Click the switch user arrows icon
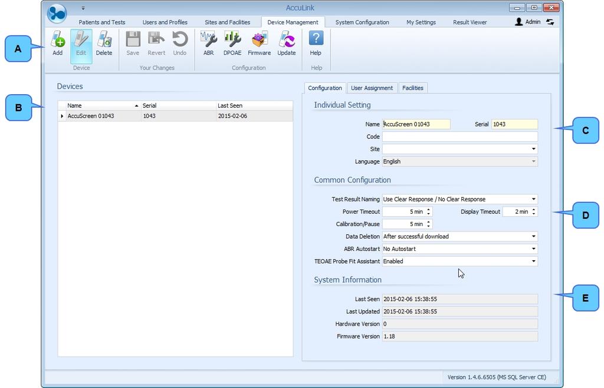This screenshot has width=604, height=388. (550, 22)
